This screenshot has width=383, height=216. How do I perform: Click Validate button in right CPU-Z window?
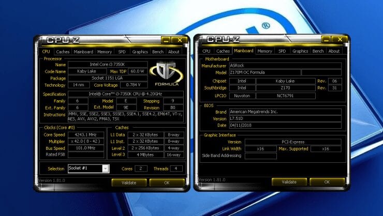pos(289,182)
